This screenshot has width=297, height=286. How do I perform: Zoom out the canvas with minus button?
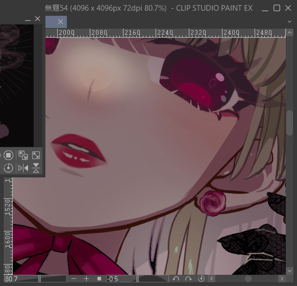(73, 279)
